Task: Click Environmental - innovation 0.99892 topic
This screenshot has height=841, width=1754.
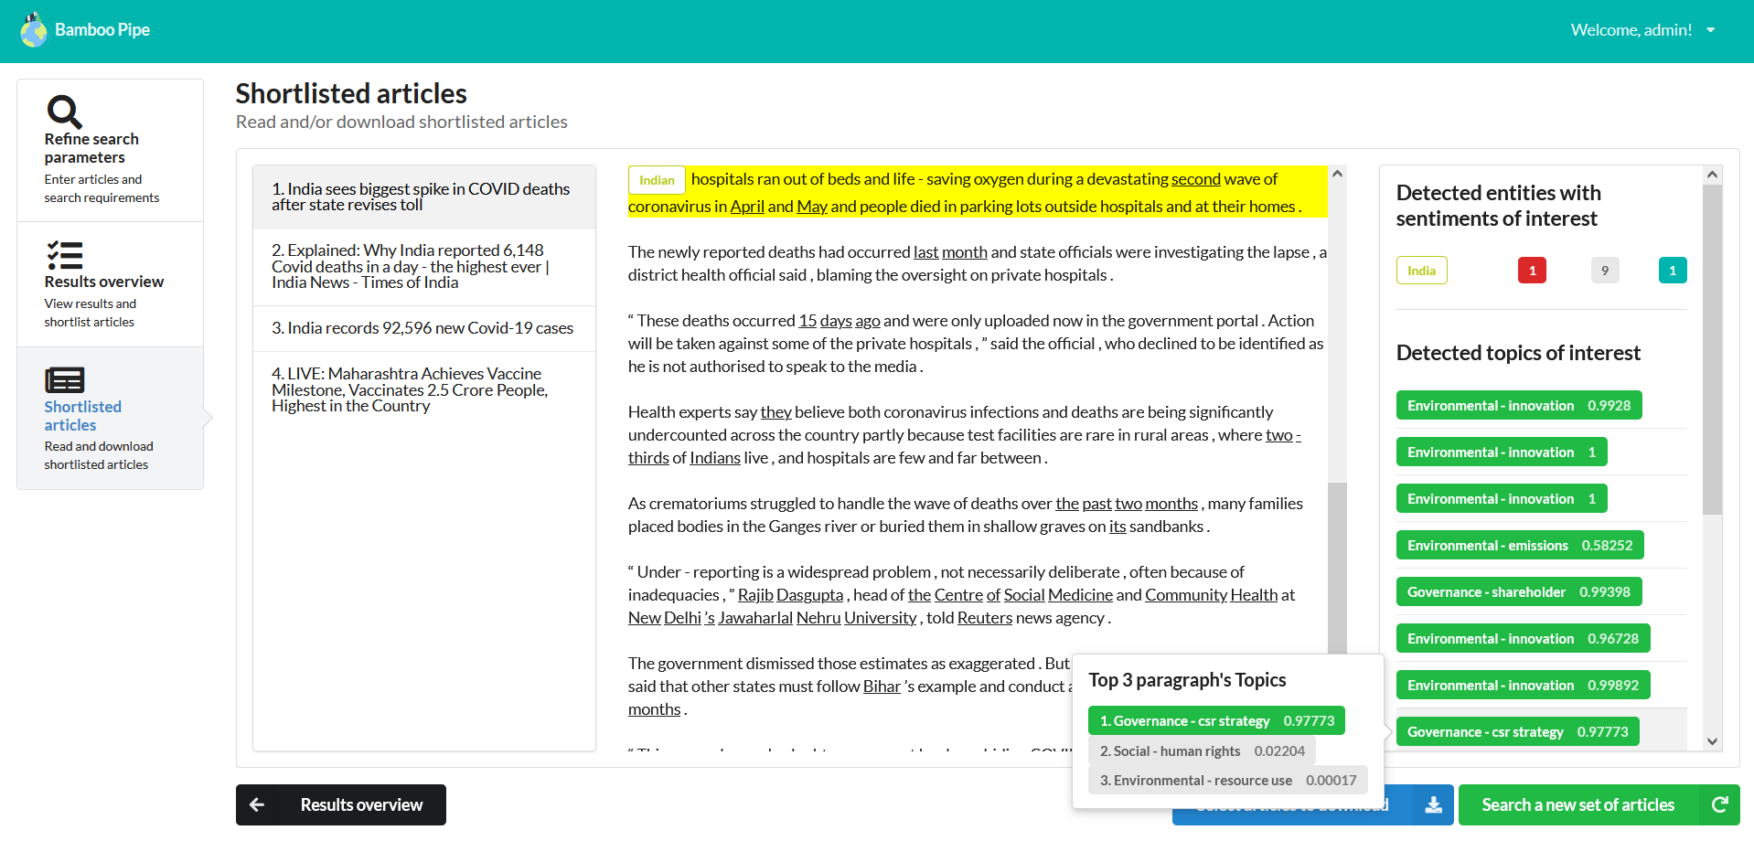Action: point(1523,685)
